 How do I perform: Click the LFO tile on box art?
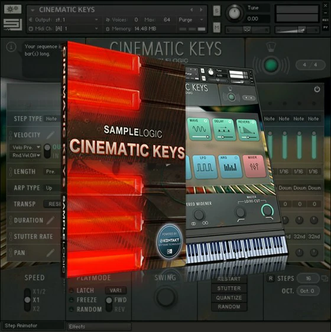(205, 167)
